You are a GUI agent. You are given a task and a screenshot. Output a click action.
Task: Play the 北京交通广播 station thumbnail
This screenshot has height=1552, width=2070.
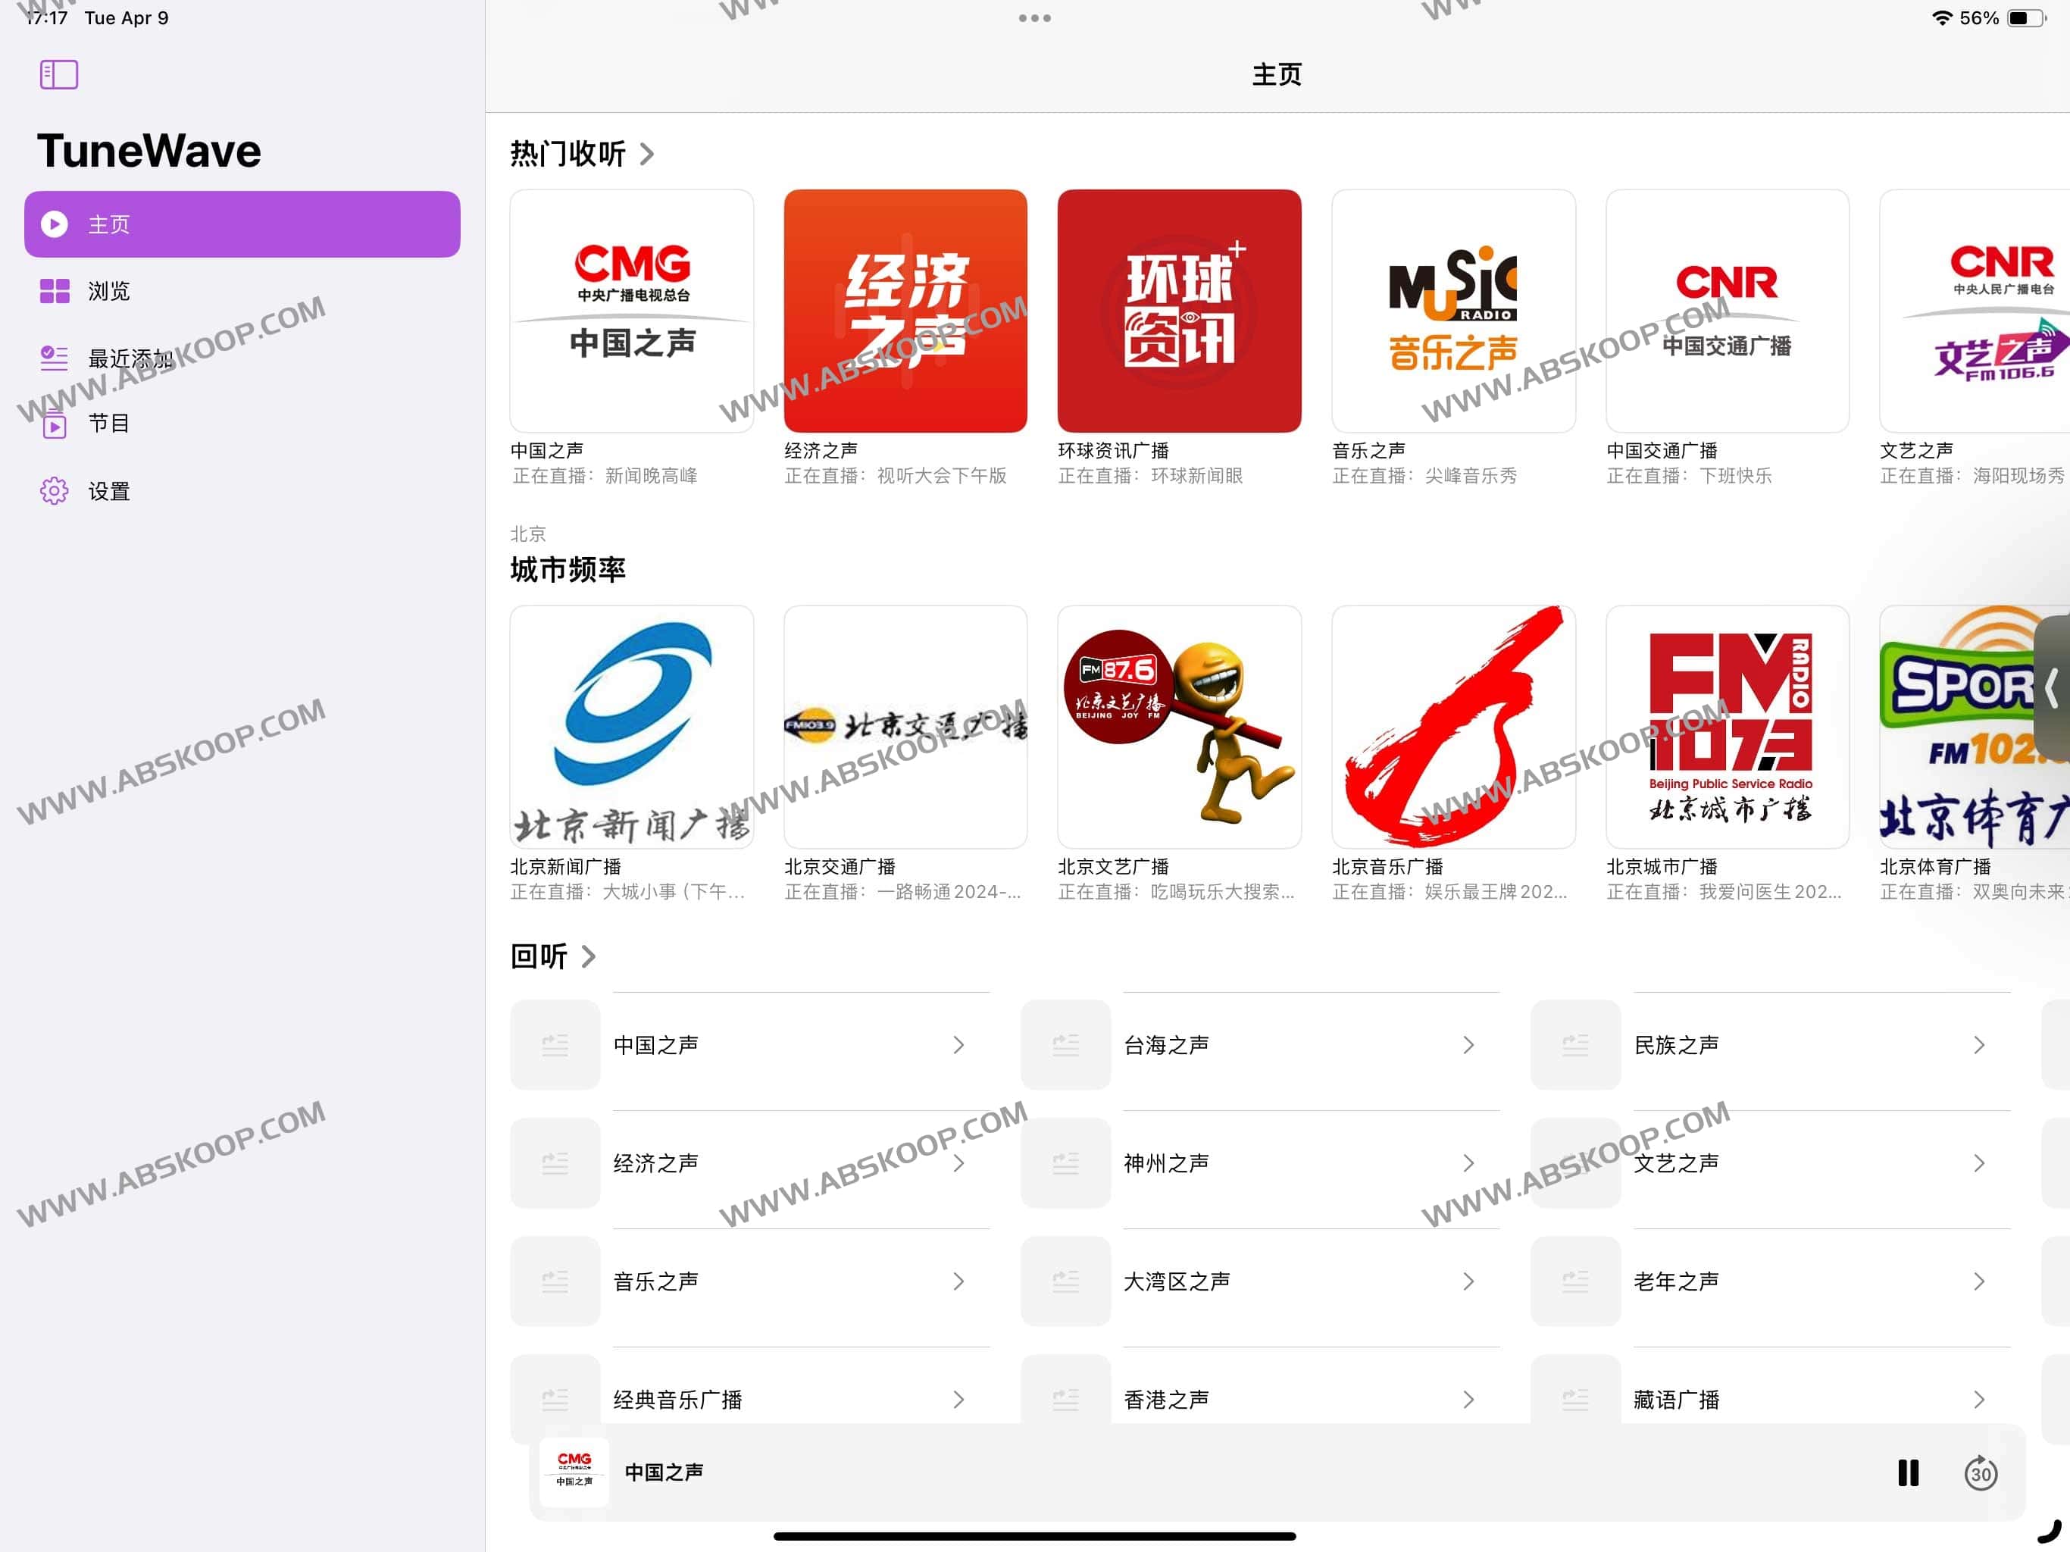click(905, 727)
